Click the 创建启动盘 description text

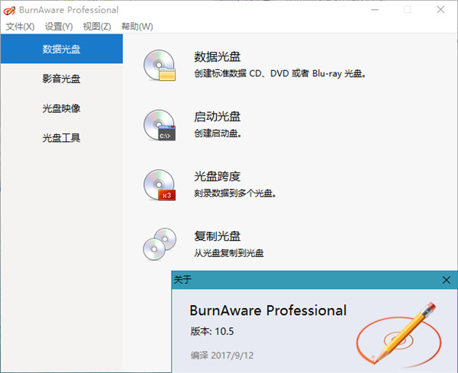(x=218, y=133)
